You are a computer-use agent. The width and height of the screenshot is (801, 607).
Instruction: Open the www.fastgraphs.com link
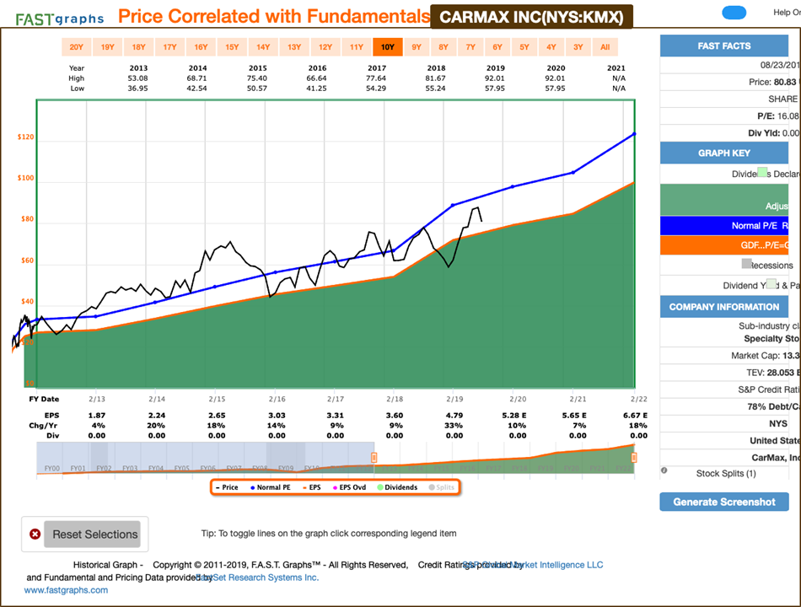click(x=66, y=590)
